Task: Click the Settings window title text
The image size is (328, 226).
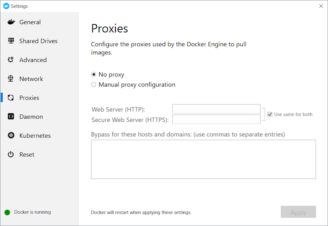Action: tap(19, 6)
